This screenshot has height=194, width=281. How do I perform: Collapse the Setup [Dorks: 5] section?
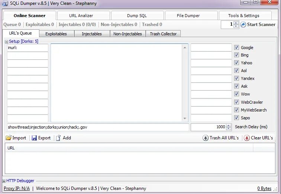click(6, 42)
